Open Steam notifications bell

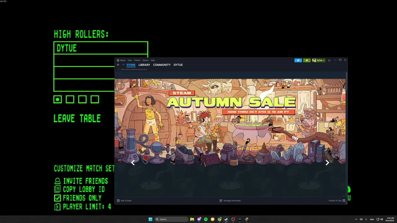(307, 60)
